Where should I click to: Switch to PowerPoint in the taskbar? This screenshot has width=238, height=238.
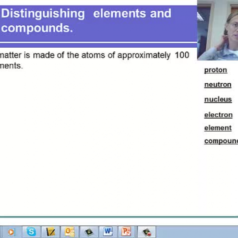[127, 232]
